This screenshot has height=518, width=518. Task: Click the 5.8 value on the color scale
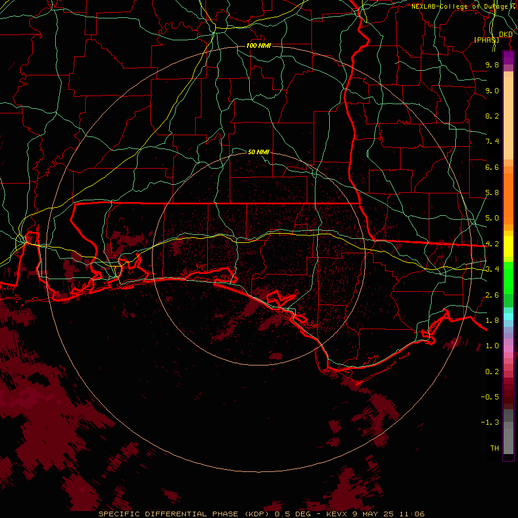tap(492, 193)
